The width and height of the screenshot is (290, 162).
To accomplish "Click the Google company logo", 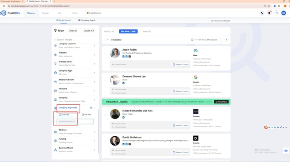I will tap(196, 77).
